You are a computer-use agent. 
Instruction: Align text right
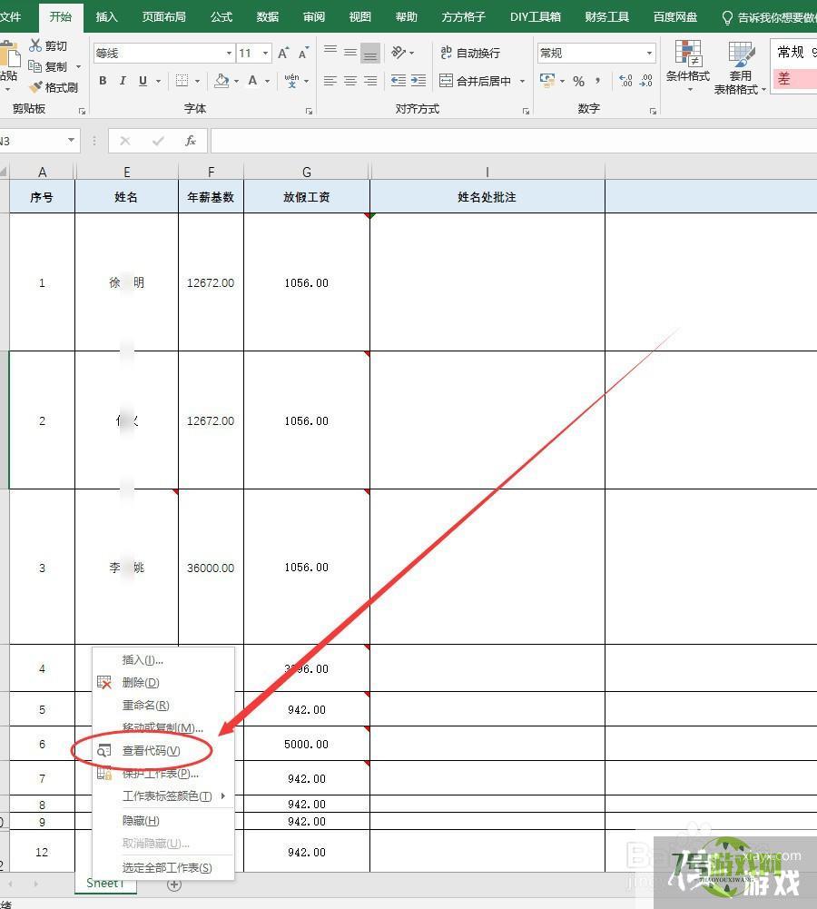370,81
